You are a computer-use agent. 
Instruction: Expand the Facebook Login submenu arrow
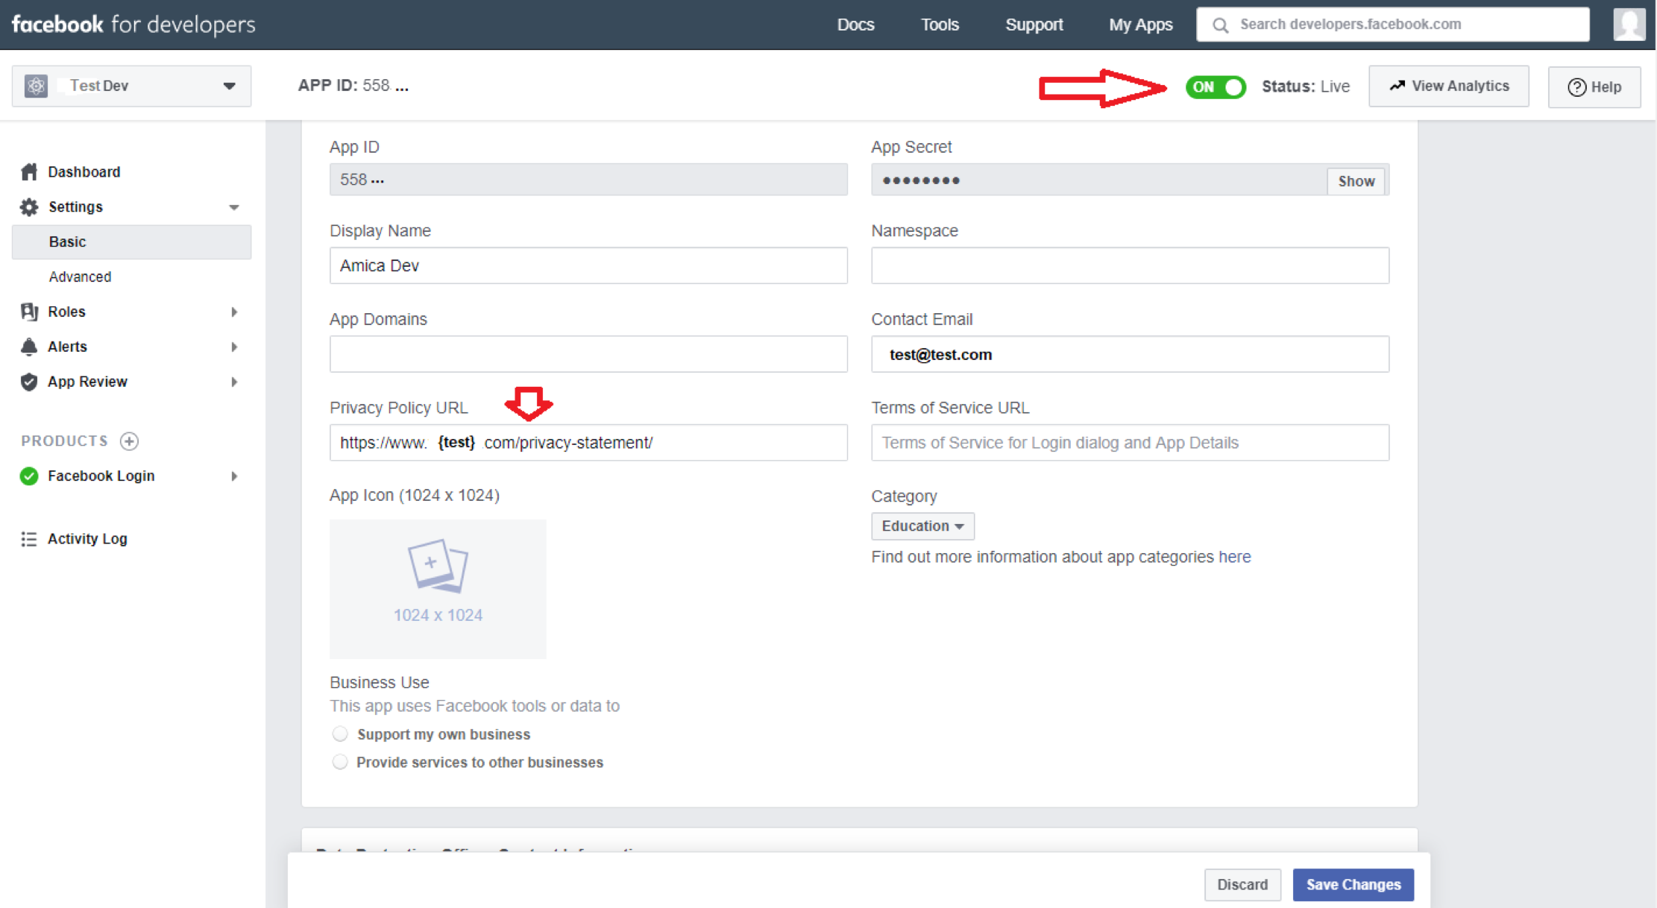234,476
